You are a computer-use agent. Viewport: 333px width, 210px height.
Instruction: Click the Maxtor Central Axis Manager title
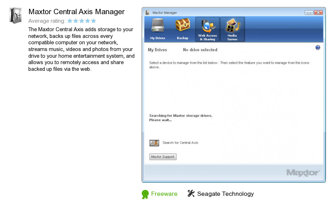point(77,12)
